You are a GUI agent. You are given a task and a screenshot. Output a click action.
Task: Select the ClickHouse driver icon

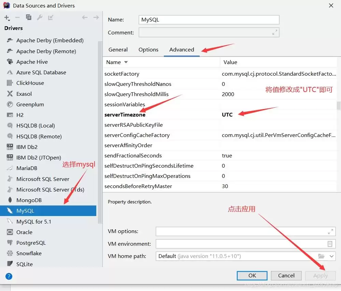(10, 83)
